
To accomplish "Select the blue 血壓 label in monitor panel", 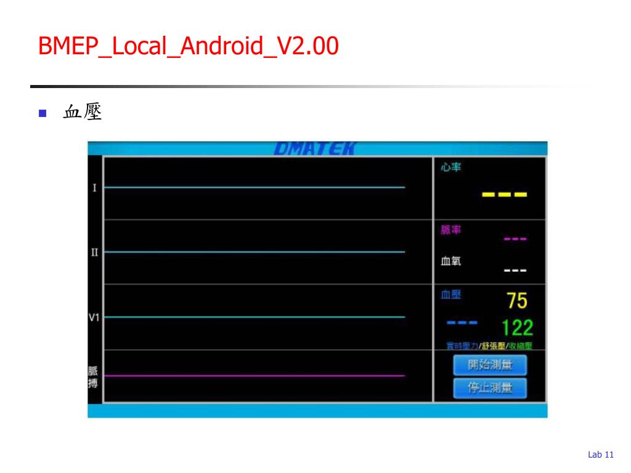I will click(x=450, y=294).
